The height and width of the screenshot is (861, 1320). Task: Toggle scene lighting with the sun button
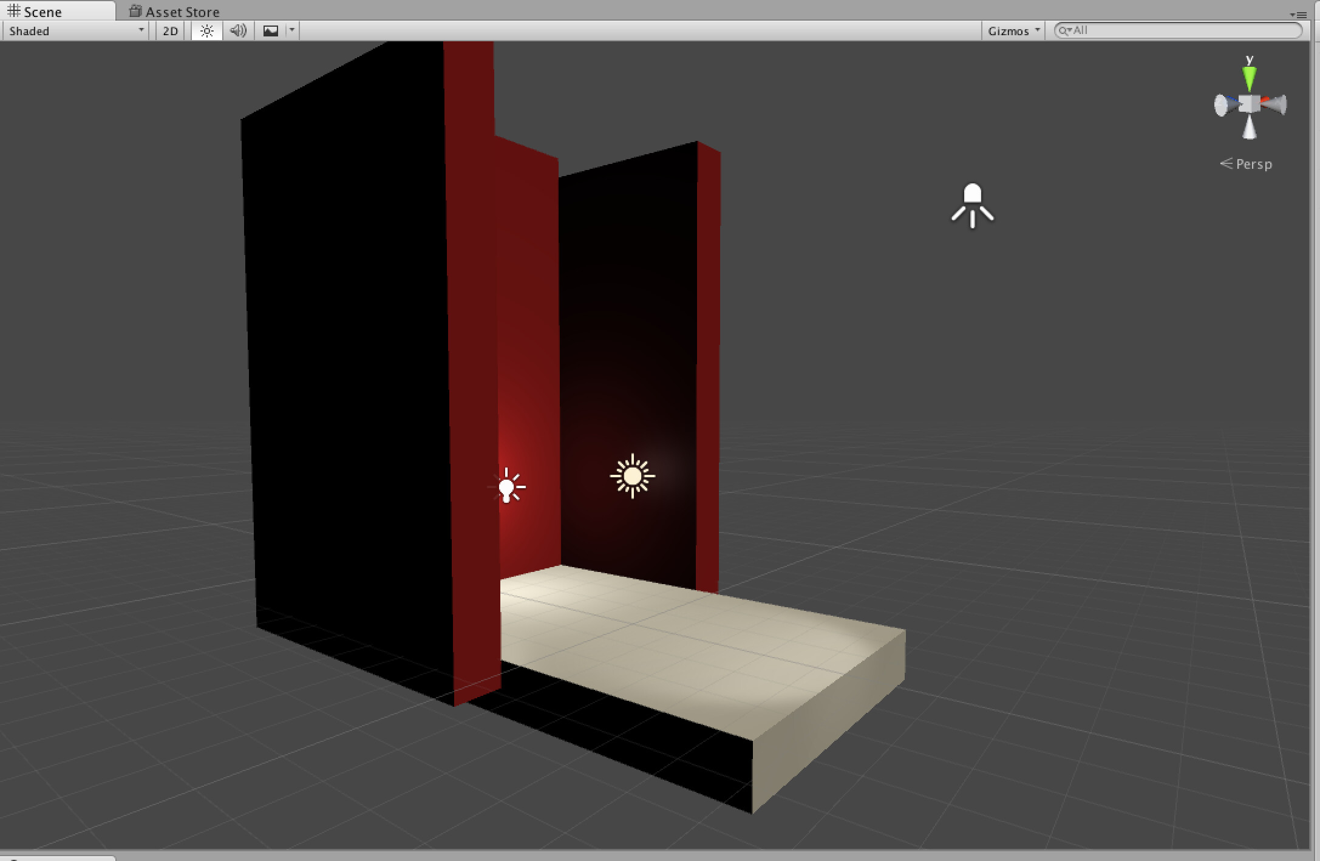206,30
